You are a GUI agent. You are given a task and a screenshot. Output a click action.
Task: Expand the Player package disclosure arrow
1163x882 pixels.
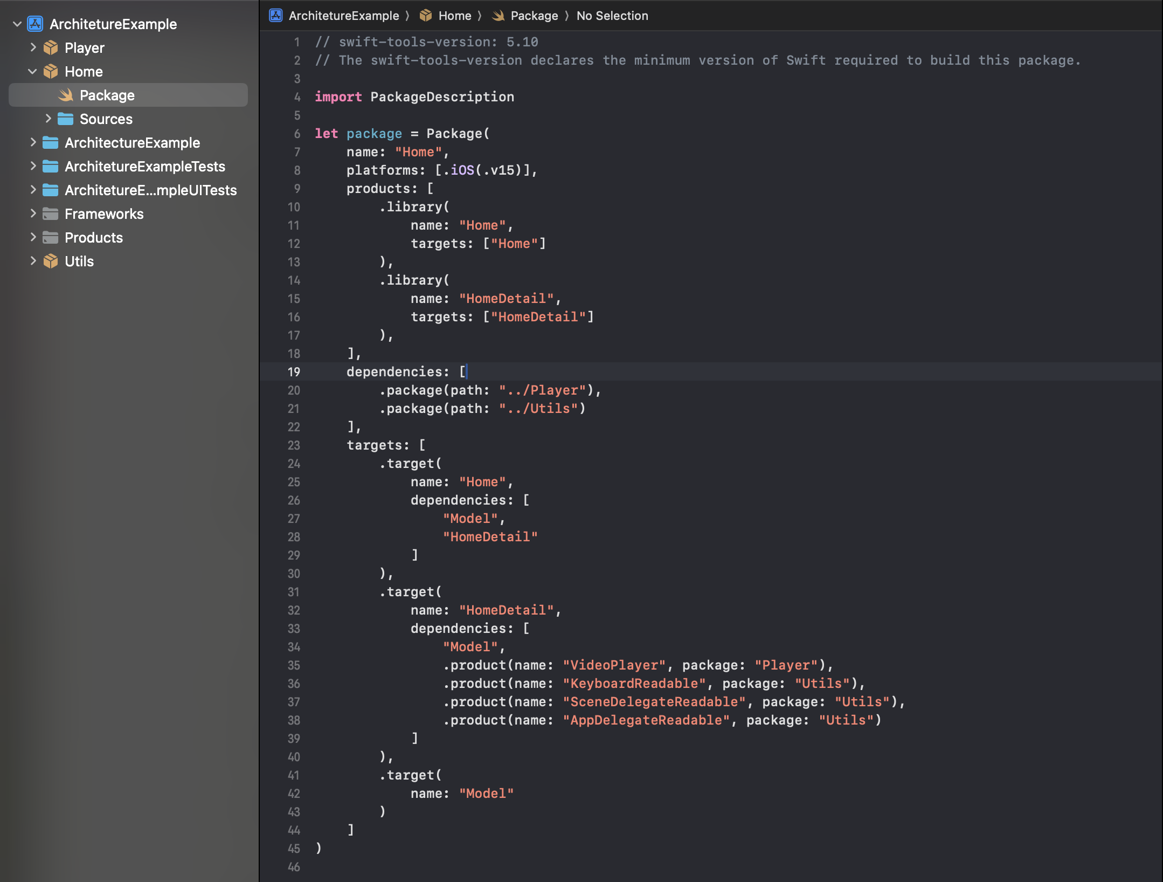(x=33, y=47)
